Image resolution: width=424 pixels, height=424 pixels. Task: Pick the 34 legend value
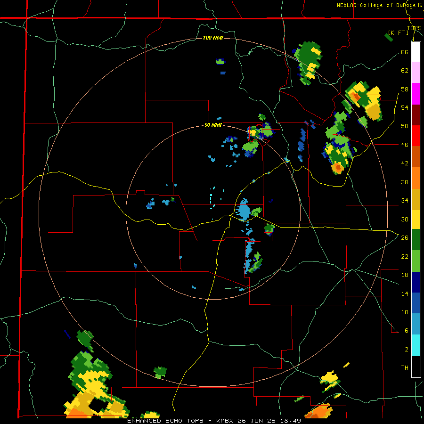[x=405, y=200]
